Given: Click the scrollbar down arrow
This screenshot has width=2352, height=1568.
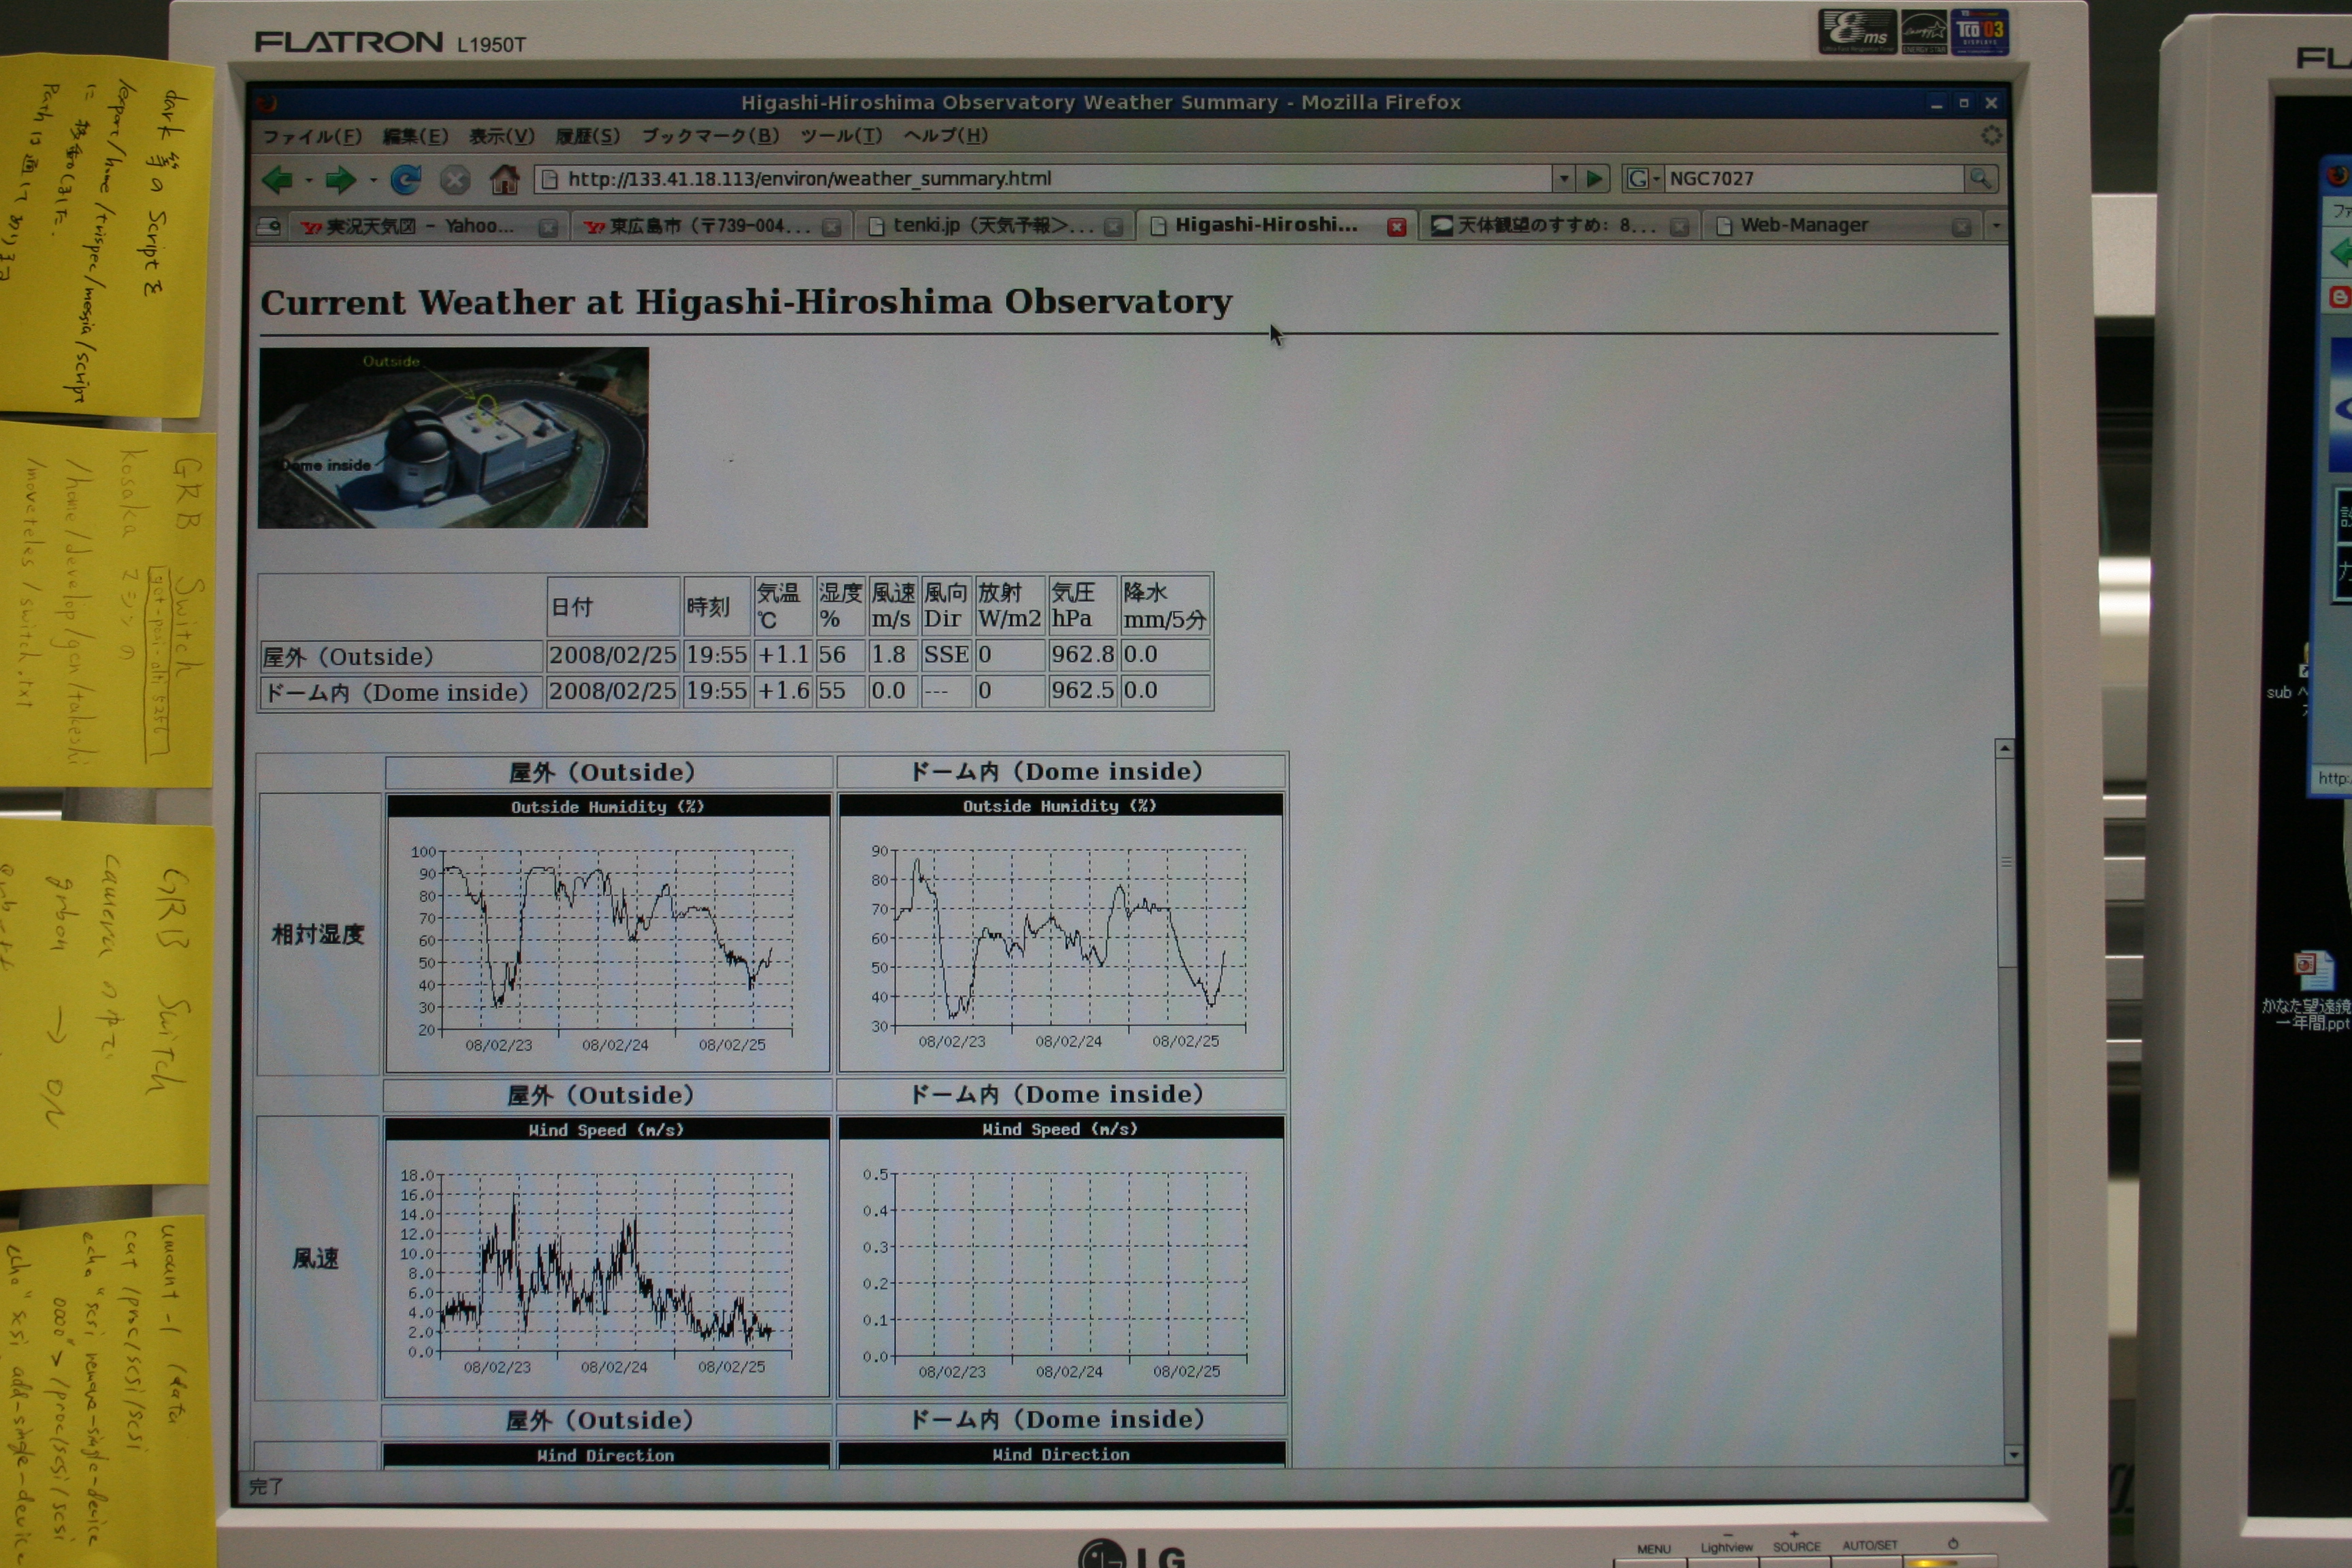Looking at the screenshot, I should [2013, 1455].
